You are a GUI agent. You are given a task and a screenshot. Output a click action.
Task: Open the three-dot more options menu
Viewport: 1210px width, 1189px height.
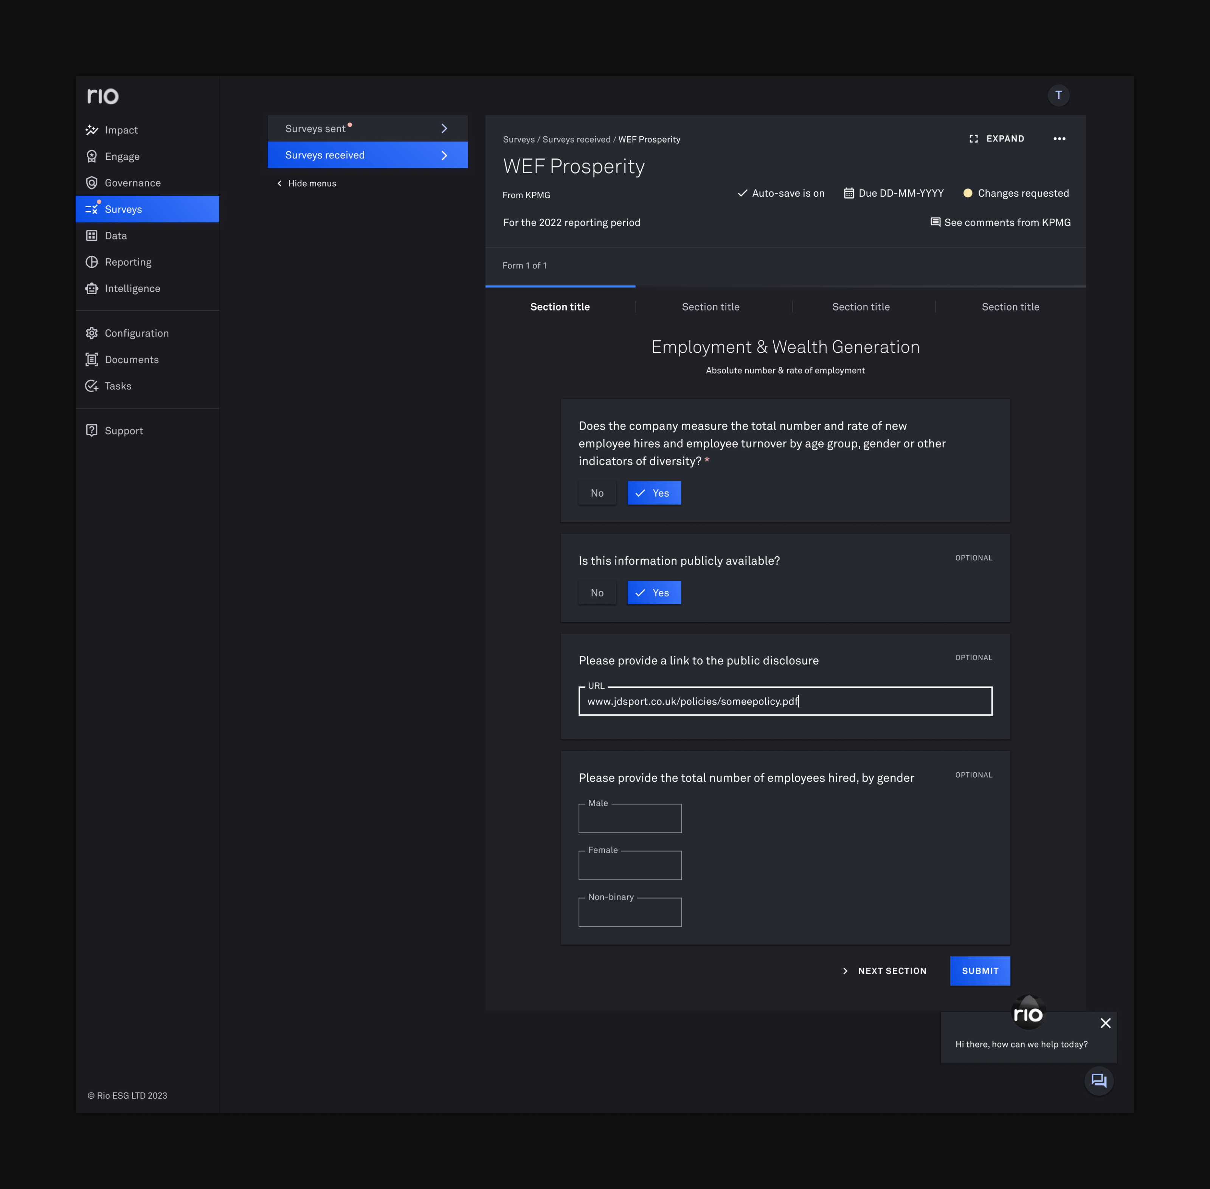click(x=1059, y=139)
